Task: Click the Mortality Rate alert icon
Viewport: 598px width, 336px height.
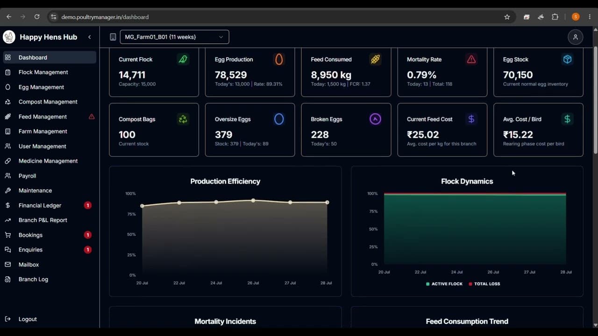Action: pyautogui.click(x=471, y=59)
